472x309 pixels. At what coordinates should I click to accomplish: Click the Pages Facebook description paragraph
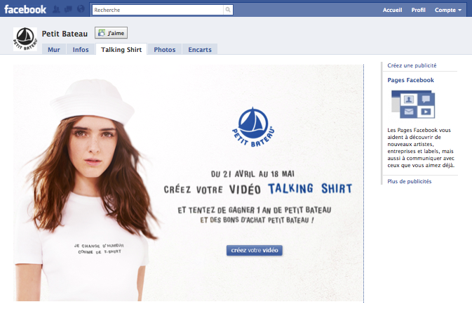[421, 147]
